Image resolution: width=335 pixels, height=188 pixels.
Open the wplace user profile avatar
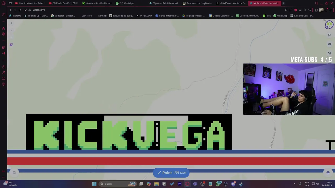coord(329,25)
